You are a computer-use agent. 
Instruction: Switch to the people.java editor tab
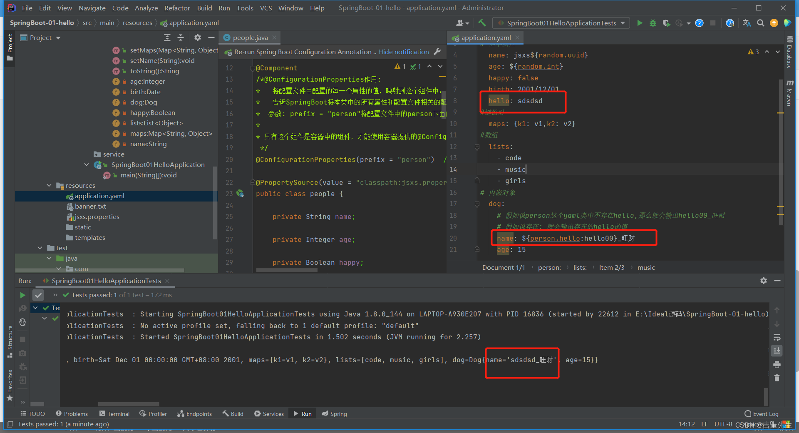pos(250,37)
